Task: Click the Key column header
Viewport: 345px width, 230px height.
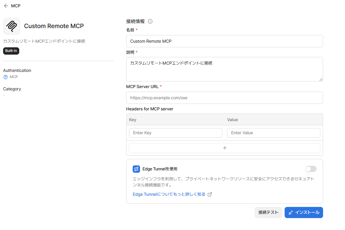Action: pyautogui.click(x=133, y=120)
